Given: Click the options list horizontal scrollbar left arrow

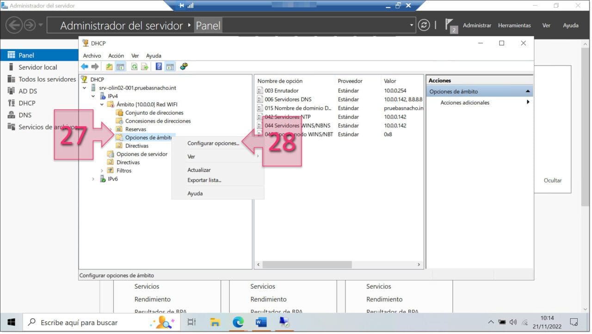Looking at the screenshot, I should (x=259, y=265).
